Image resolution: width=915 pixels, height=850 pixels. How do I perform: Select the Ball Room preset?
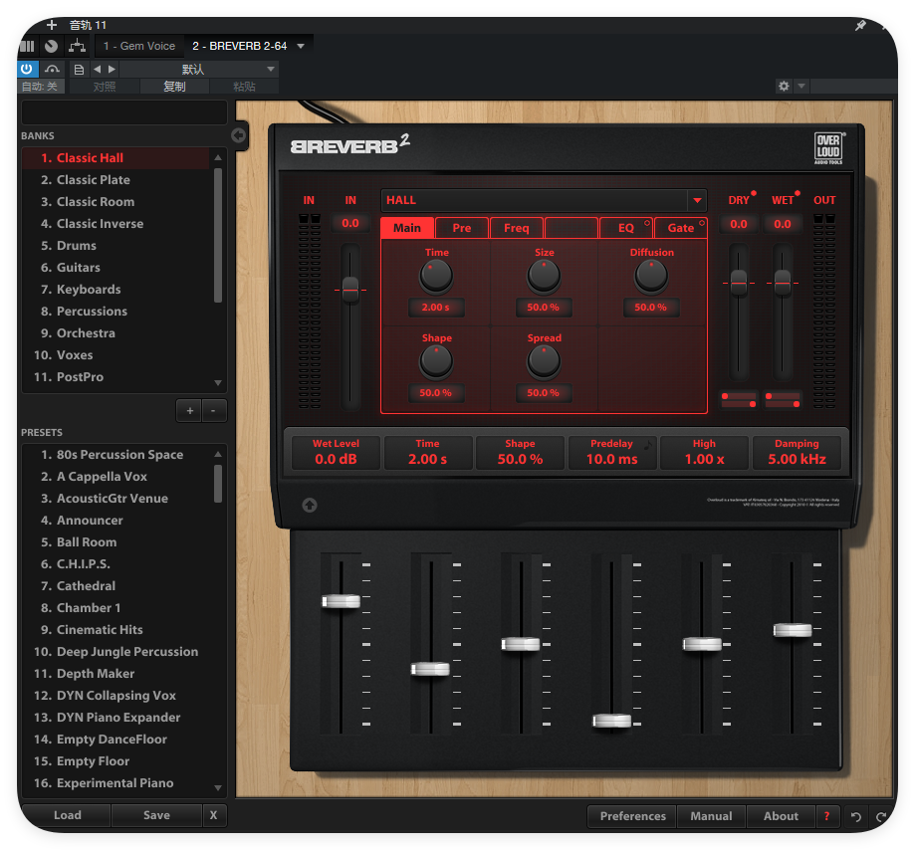click(115, 542)
